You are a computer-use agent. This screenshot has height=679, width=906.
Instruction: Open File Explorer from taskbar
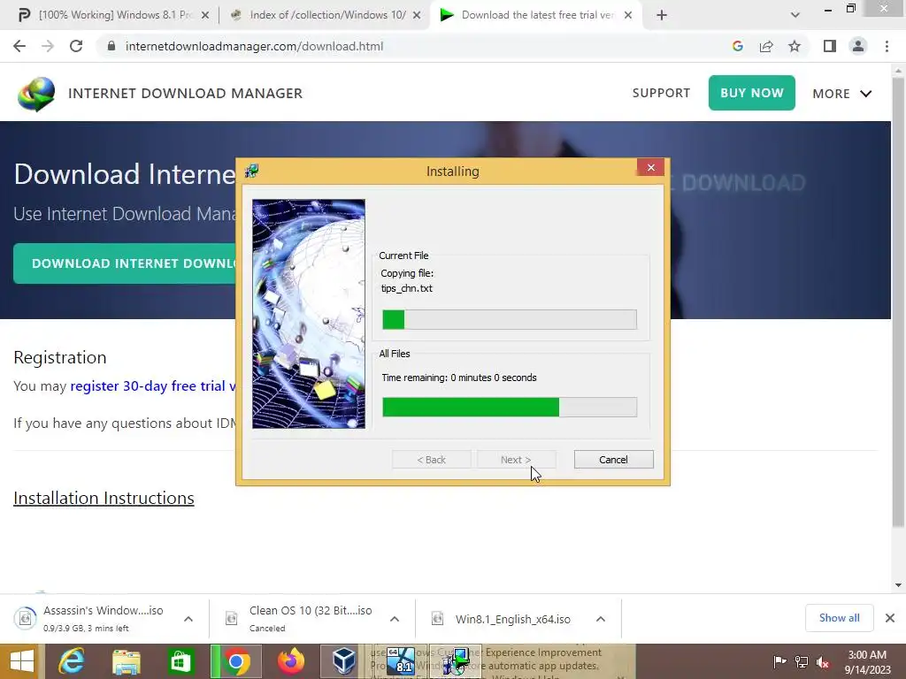pos(126,661)
